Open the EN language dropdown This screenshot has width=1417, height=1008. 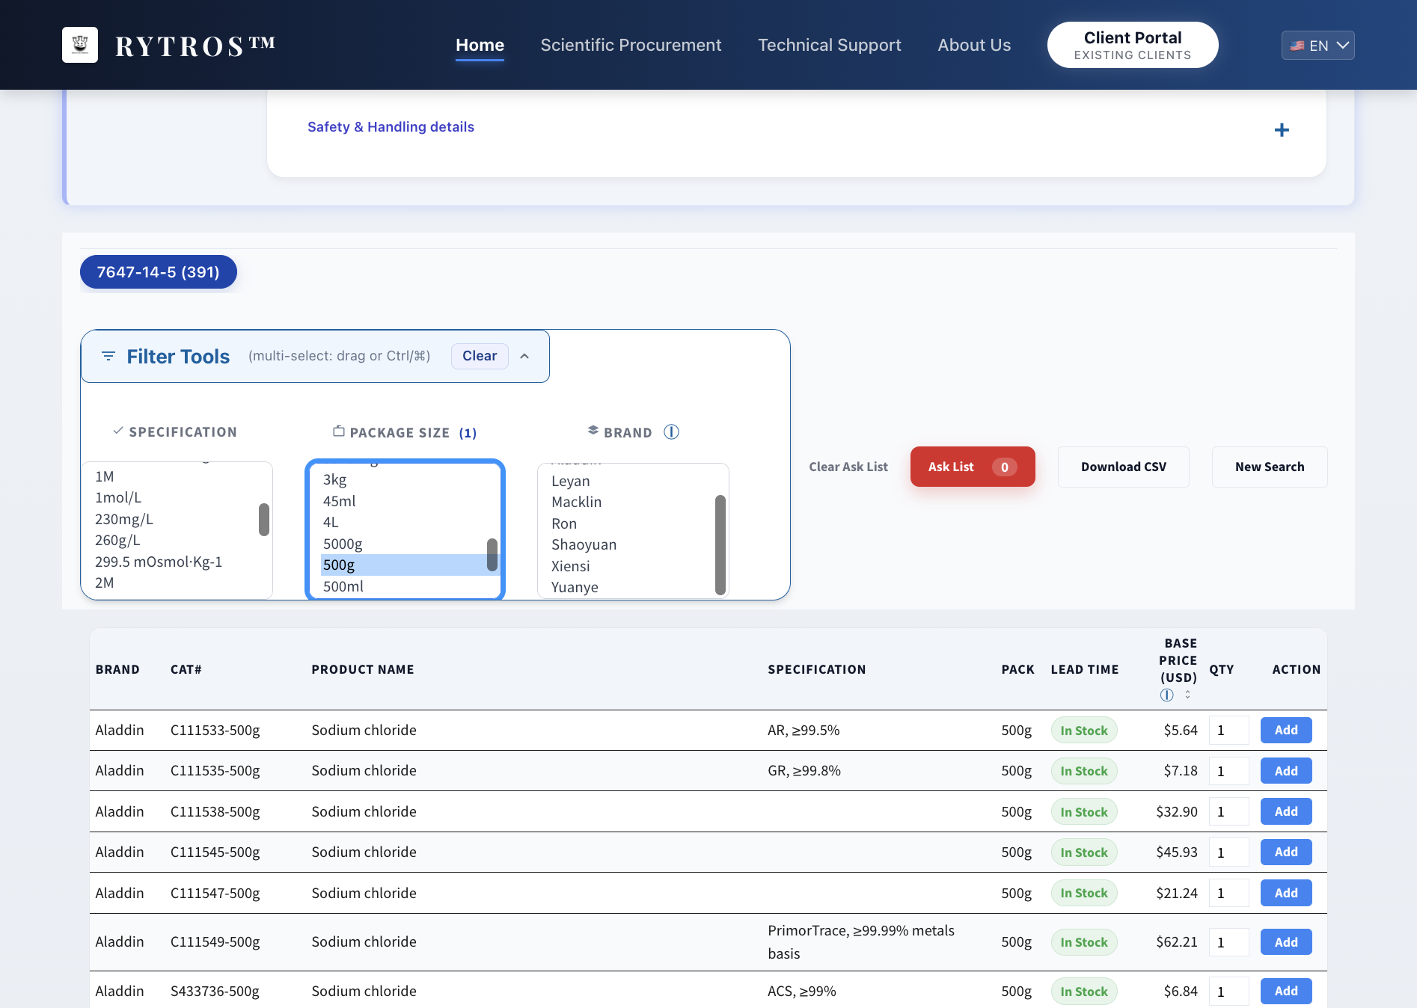coord(1317,45)
